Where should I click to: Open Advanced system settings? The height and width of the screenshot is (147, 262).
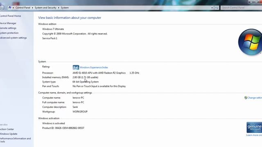click(14, 38)
